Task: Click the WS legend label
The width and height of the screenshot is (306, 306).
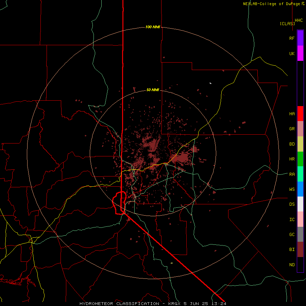Action: [x=292, y=189]
